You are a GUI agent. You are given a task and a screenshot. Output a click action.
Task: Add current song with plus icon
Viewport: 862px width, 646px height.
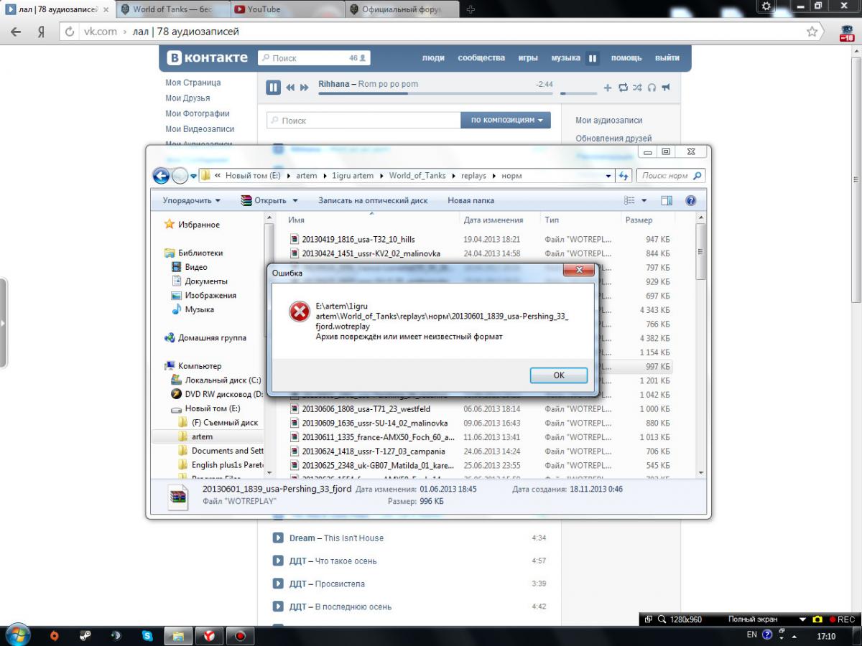[607, 88]
